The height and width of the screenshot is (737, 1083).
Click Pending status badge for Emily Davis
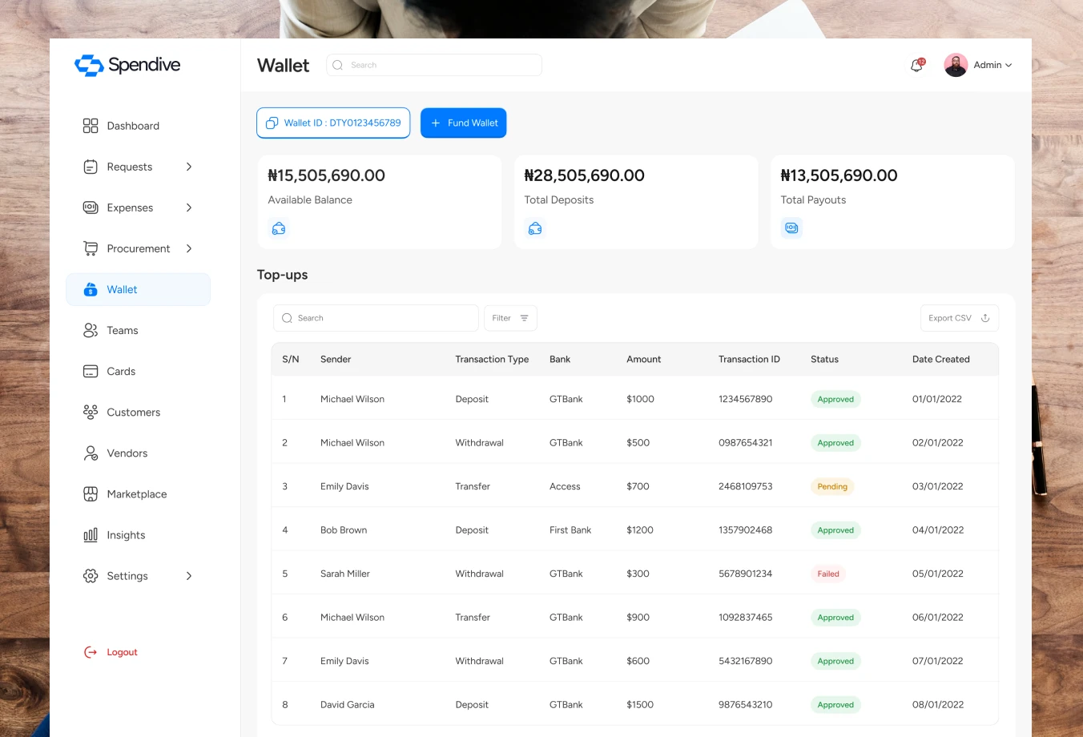tap(832, 486)
